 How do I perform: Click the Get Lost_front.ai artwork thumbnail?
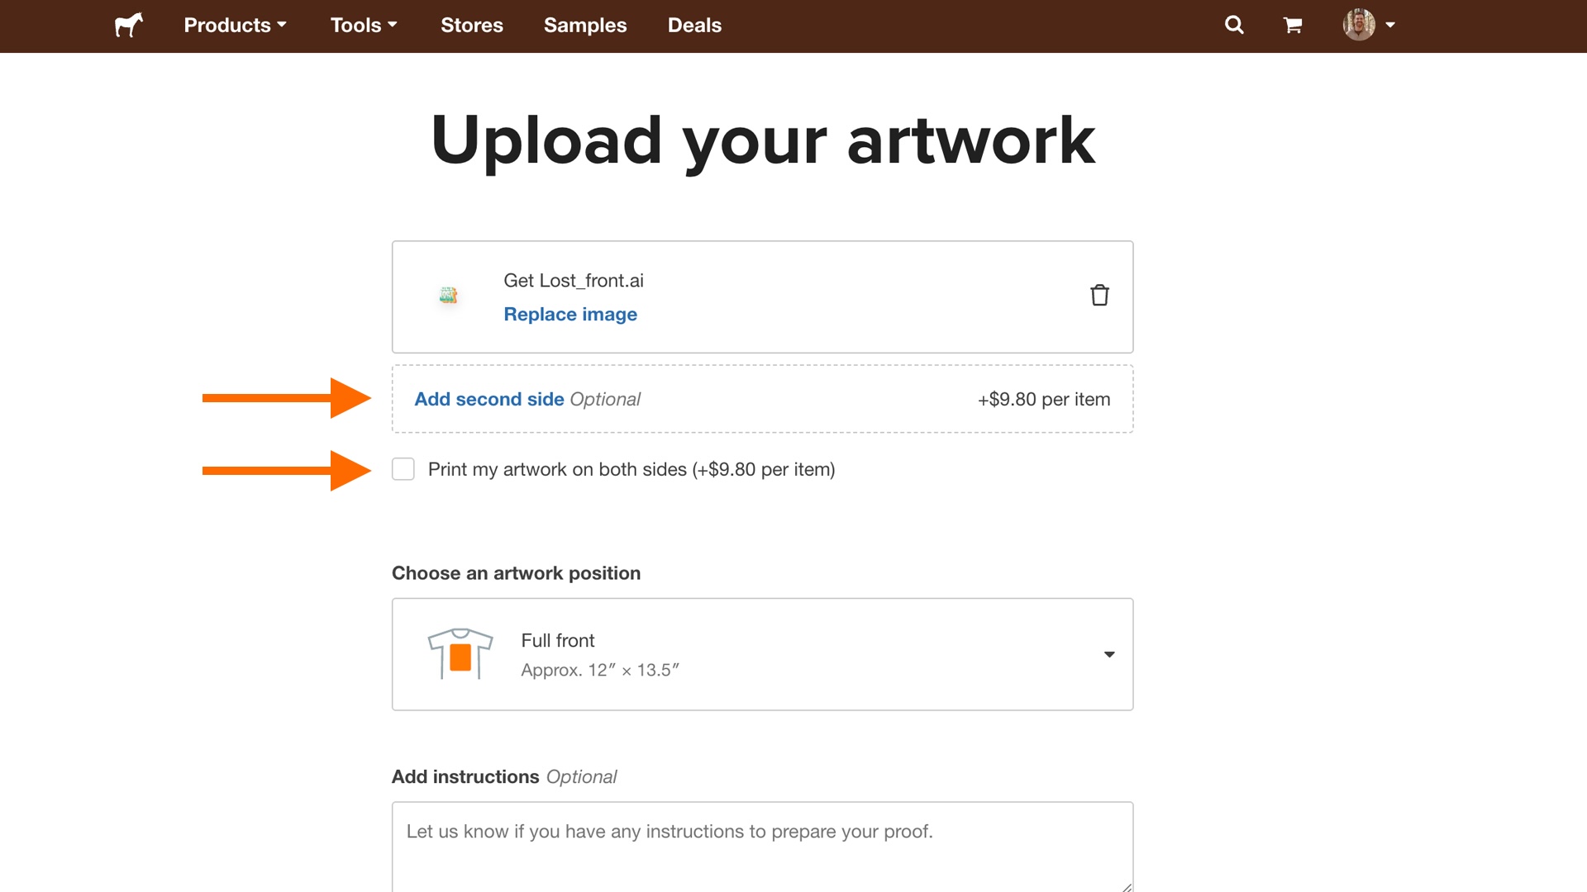[x=449, y=296]
